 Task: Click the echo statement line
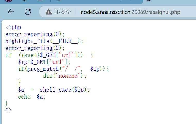point(30,97)
